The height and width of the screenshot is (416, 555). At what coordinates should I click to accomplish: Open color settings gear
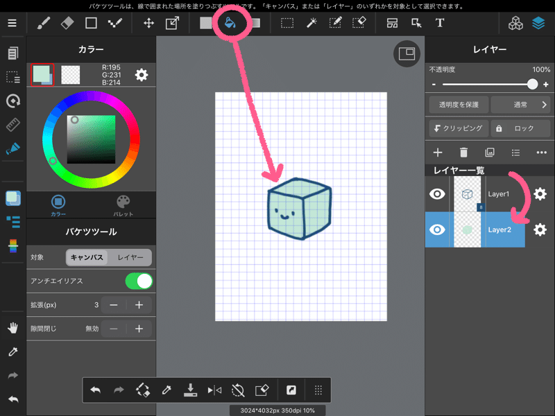[142, 75]
